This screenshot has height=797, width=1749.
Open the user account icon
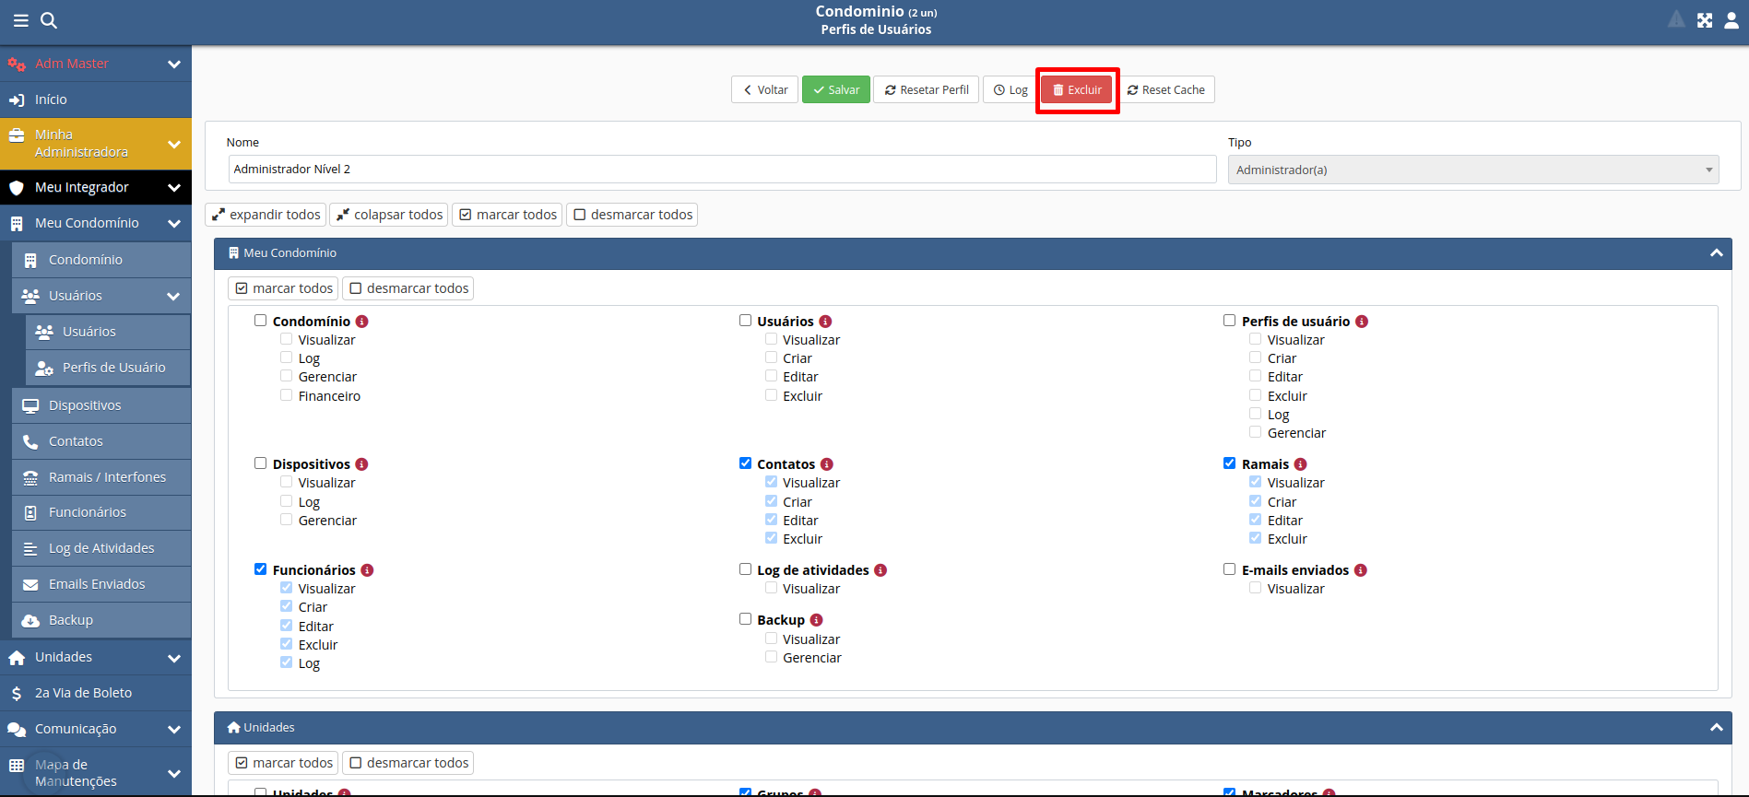coord(1731,20)
